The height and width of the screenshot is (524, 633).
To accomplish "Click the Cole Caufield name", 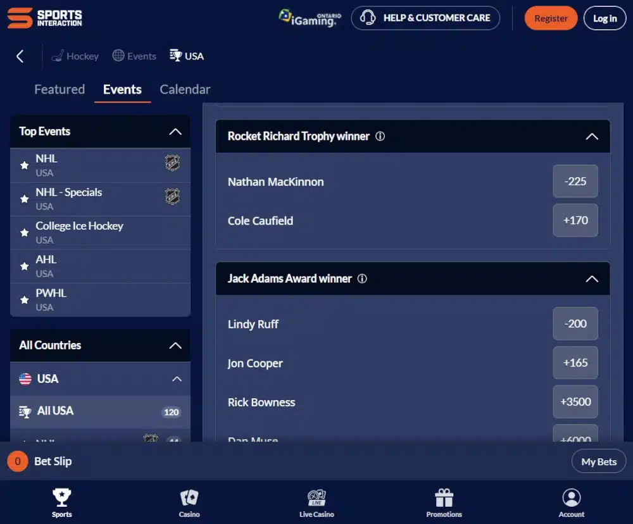I will pyautogui.click(x=260, y=221).
